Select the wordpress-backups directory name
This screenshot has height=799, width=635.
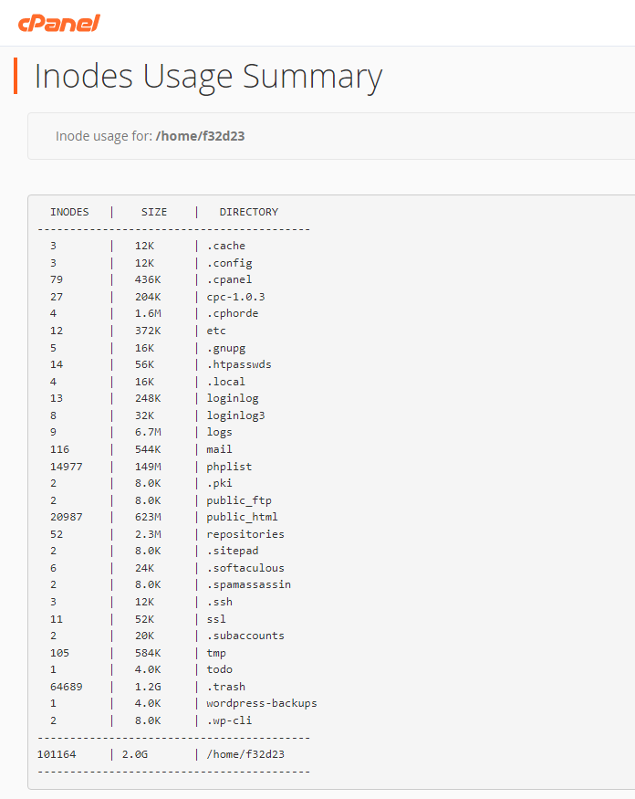tap(262, 704)
